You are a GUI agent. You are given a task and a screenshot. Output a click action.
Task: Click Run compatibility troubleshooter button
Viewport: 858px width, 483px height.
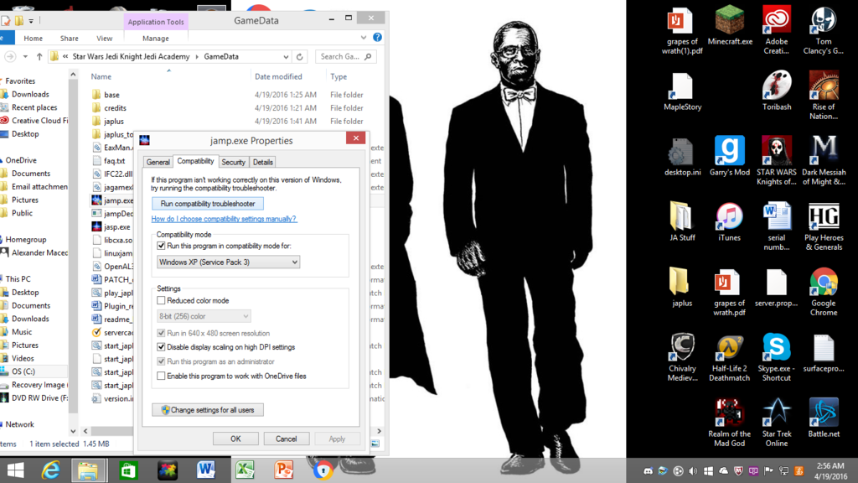208,204
